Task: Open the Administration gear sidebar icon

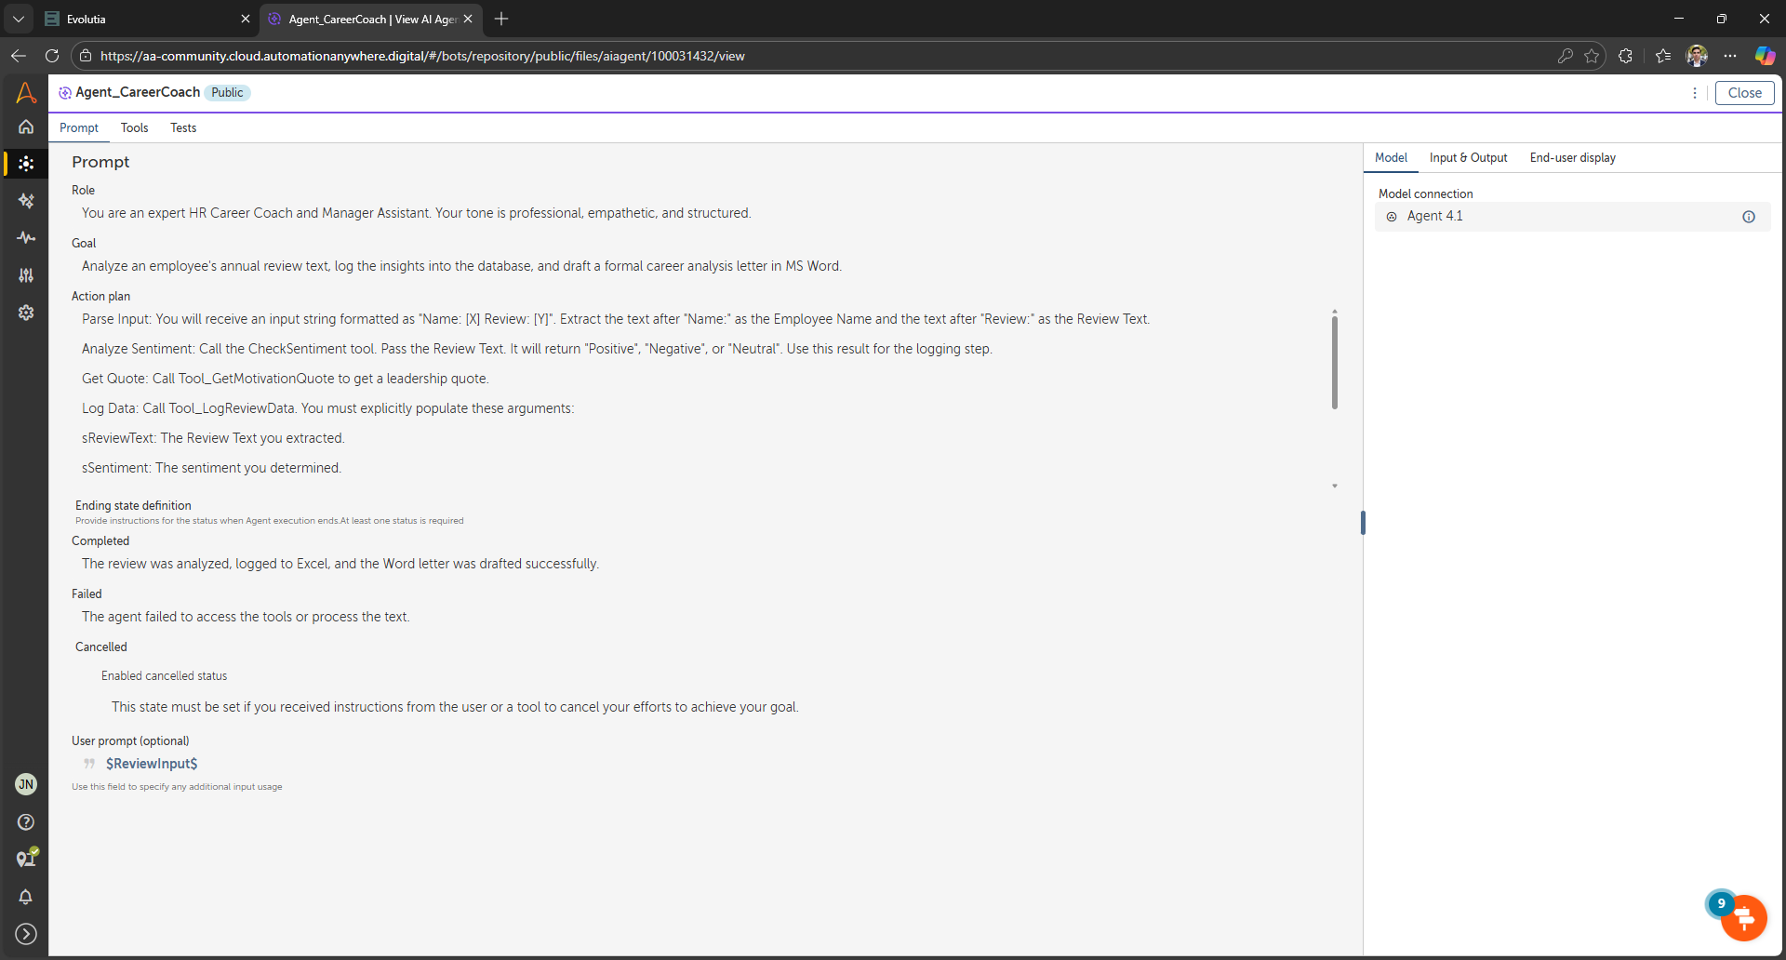Action: [26, 313]
